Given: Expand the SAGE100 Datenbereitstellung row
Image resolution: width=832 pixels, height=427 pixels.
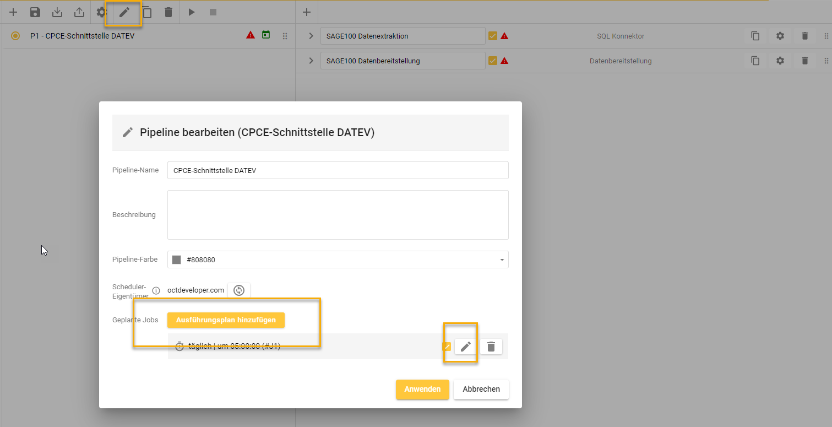Looking at the screenshot, I should 311,61.
